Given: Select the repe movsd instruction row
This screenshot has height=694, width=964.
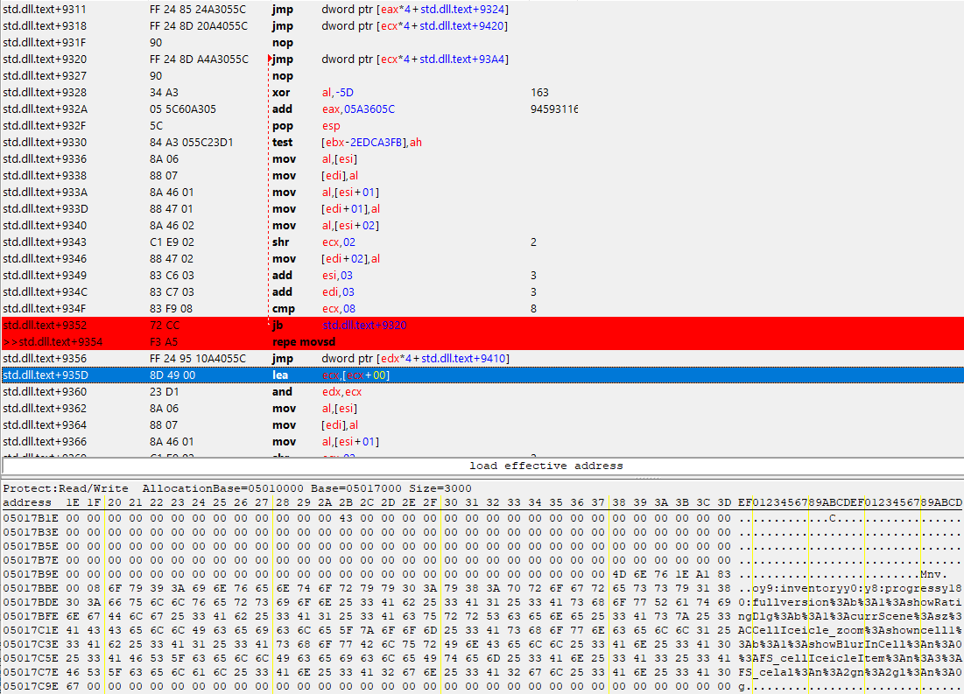Looking at the screenshot, I should tap(298, 342).
